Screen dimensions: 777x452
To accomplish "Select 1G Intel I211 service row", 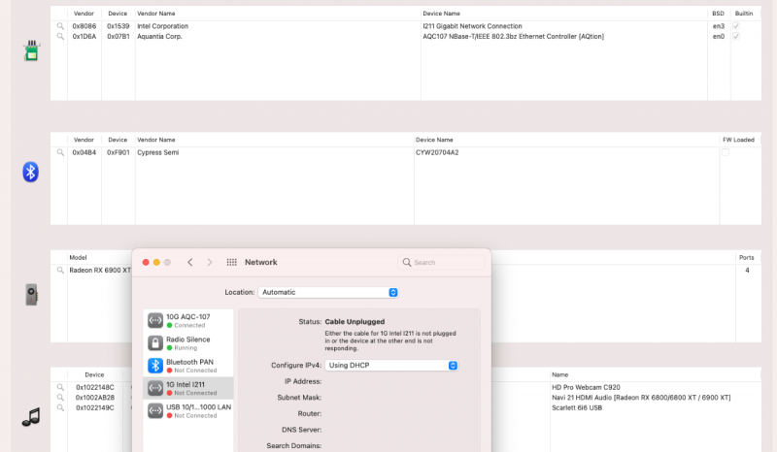I will [x=188, y=388].
